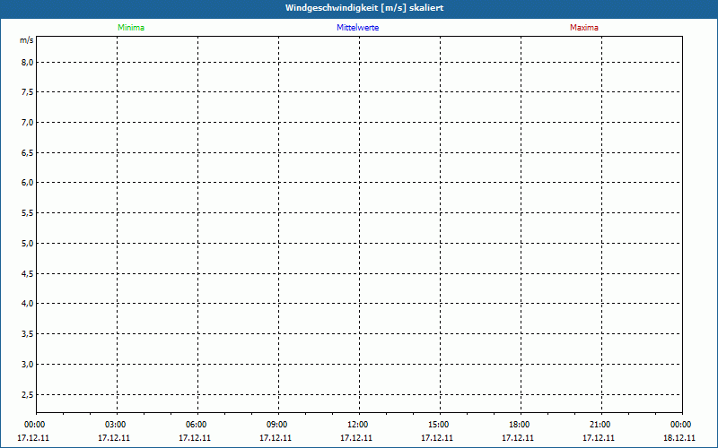Click the m/s unit label
The image size is (718, 448).
tap(27, 40)
